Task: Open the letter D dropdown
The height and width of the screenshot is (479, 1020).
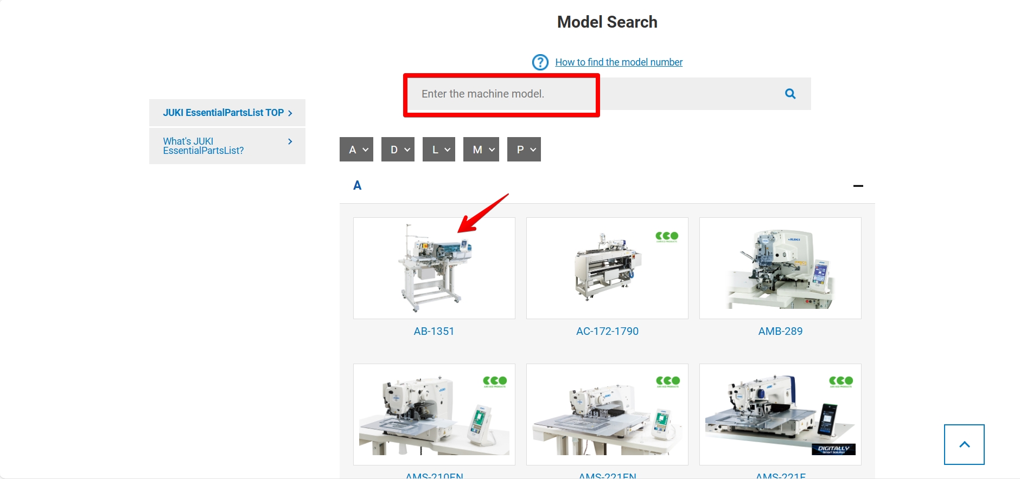Action: click(x=398, y=150)
